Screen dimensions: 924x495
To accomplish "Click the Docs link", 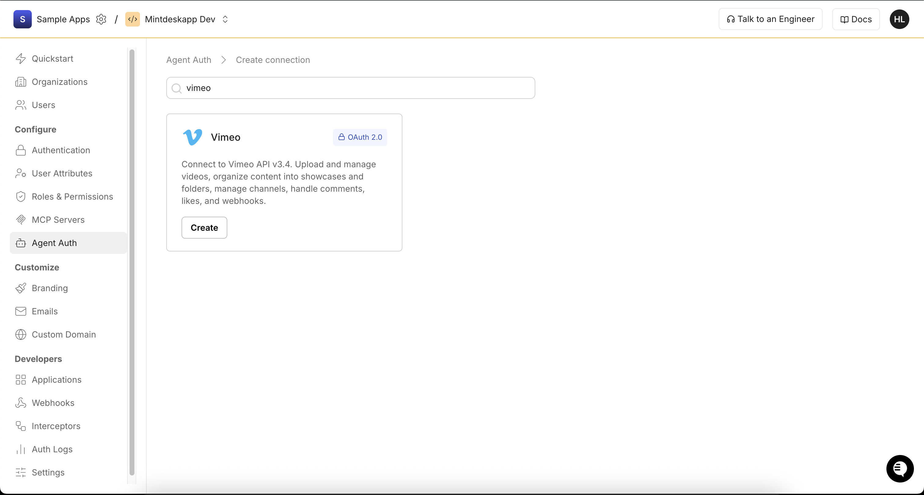I will point(856,19).
